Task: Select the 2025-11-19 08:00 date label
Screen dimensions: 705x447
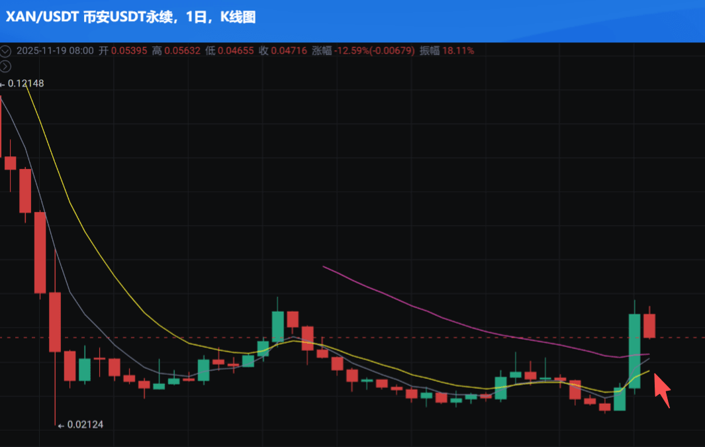Action: [x=55, y=50]
